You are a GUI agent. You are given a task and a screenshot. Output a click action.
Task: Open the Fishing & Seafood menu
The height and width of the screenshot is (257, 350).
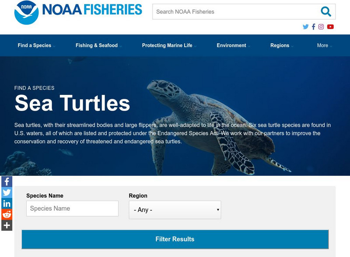97,45
